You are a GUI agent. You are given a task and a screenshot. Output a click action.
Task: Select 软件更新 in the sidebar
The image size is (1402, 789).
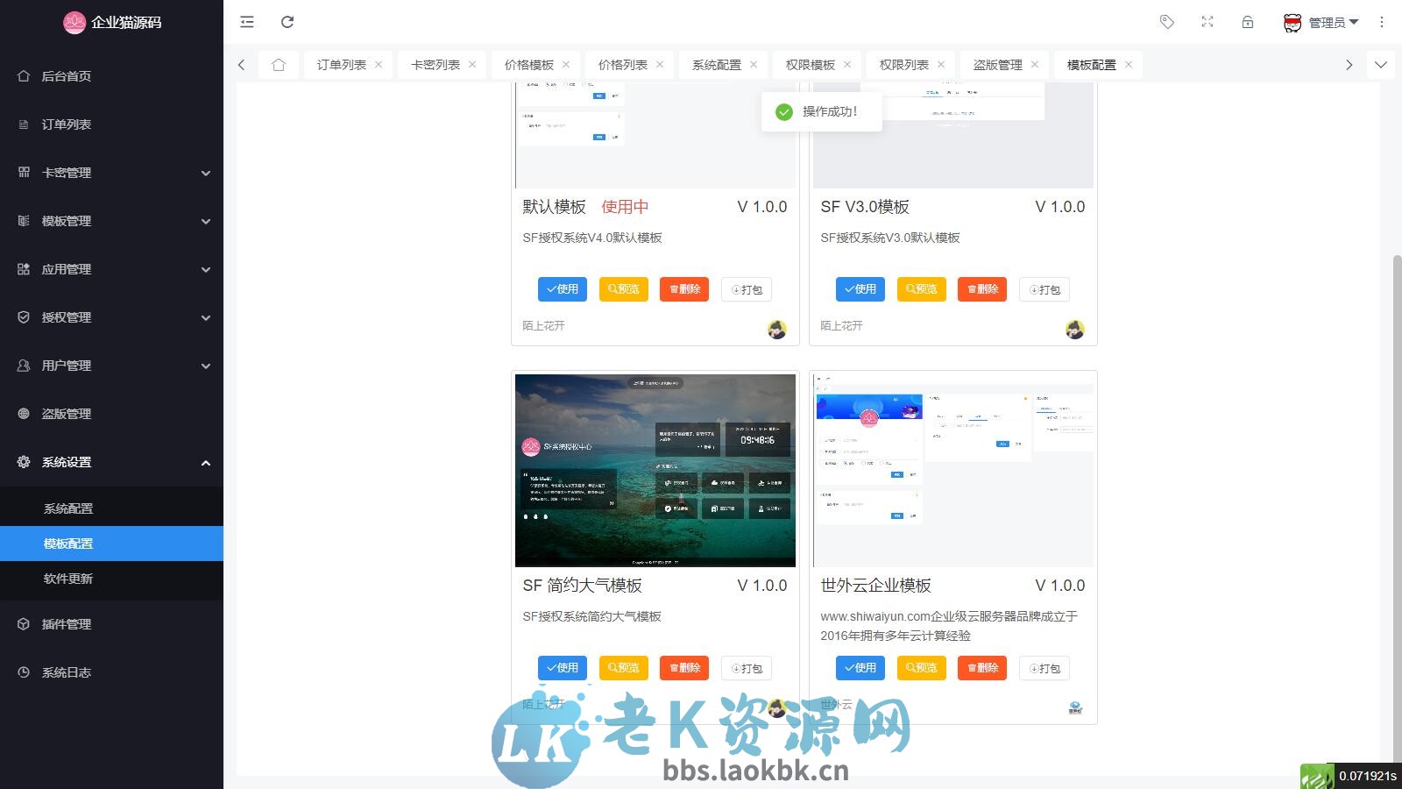point(68,579)
